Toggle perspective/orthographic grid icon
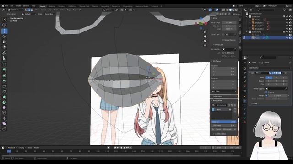 click(x=205, y=46)
